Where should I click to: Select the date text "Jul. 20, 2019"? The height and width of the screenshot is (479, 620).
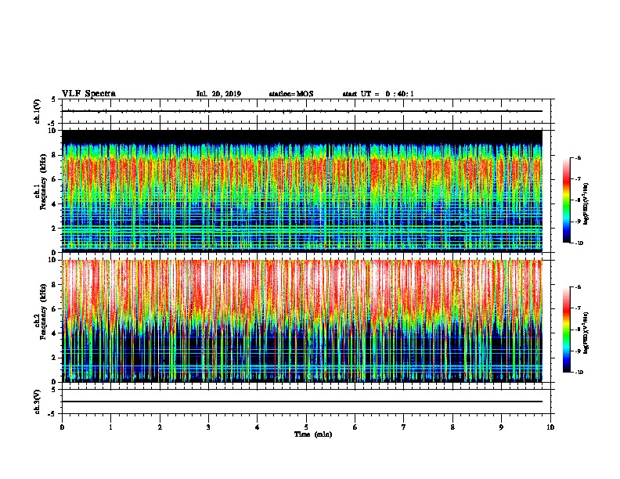click(x=218, y=94)
